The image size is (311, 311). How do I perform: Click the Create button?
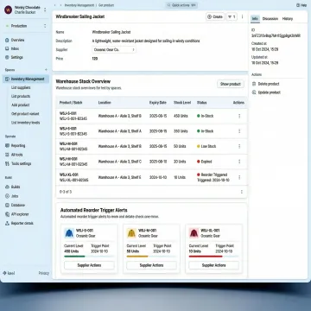[x=215, y=17]
